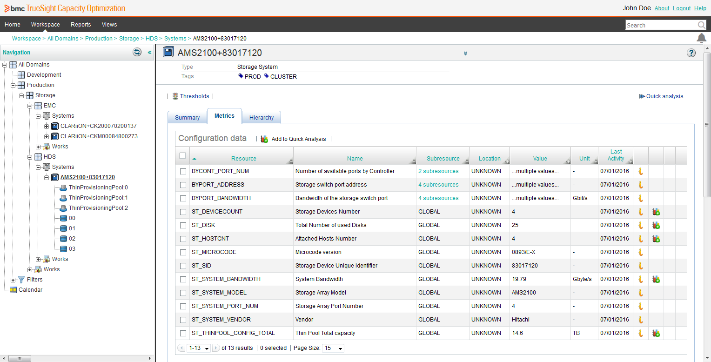711x362 pixels.
Task: Check the ST_DEVICECOUNT row checkbox
Action: click(183, 212)
